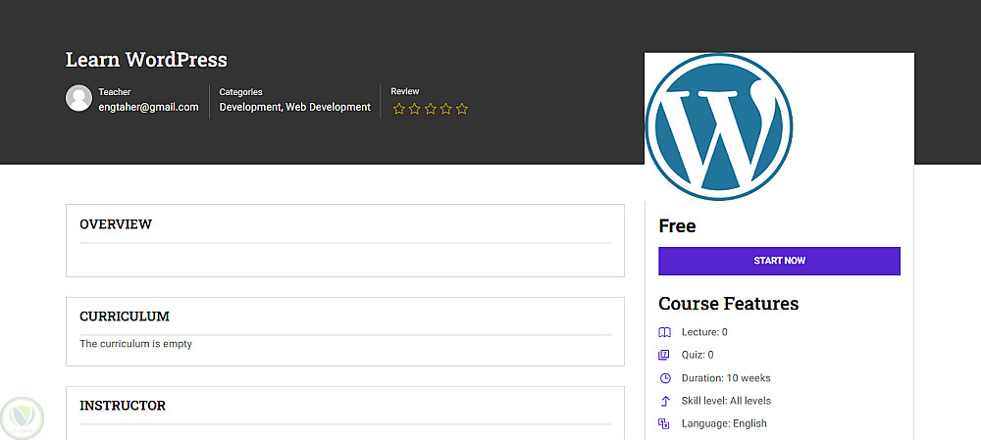The width and height of the screenshot is (981, 440).
Task: Select the INSTRUCTOR section heading
Action: [x=123, y=406]
